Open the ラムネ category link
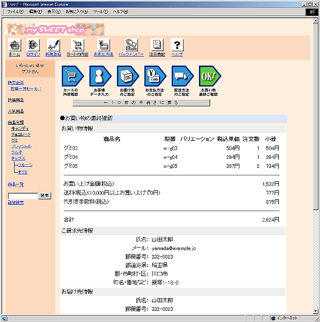This screenshot has width=320, height=322. pos(17,152)
